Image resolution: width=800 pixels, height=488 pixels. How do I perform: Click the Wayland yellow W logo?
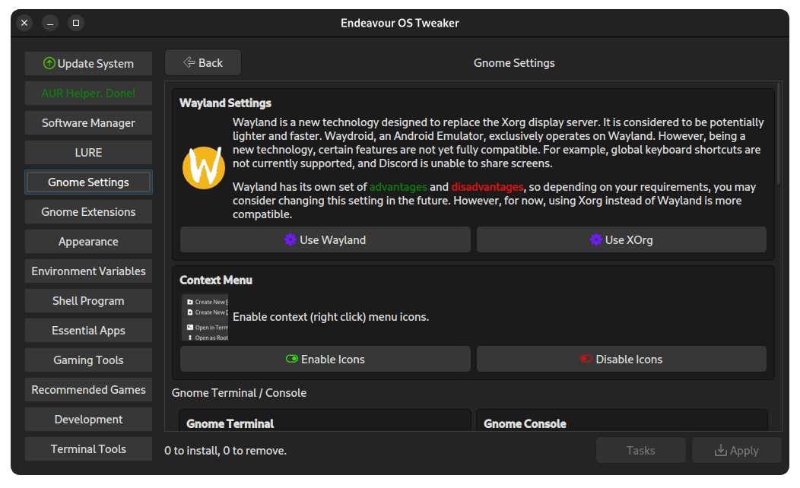coord(204,167)
